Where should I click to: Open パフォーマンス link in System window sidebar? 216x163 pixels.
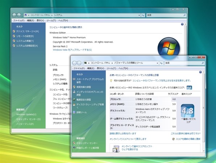pyautogui.click(x=25, y=124)
